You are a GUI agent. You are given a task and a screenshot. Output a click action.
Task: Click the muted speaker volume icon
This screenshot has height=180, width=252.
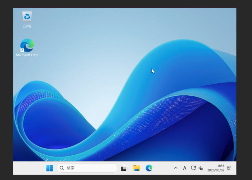[x=201, y=168]
